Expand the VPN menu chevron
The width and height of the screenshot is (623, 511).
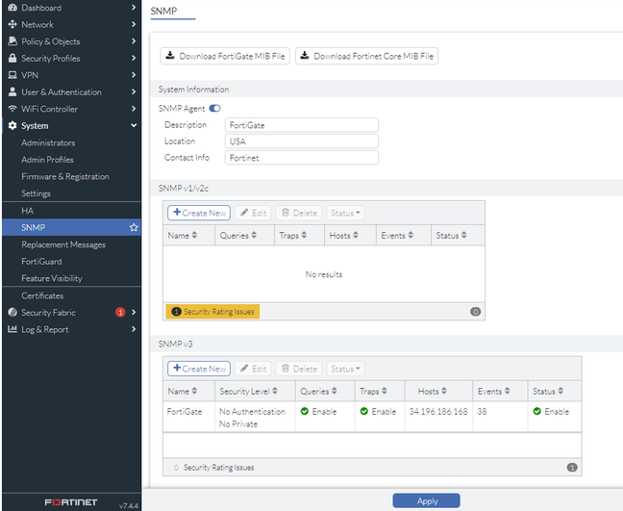coord(134,75)
